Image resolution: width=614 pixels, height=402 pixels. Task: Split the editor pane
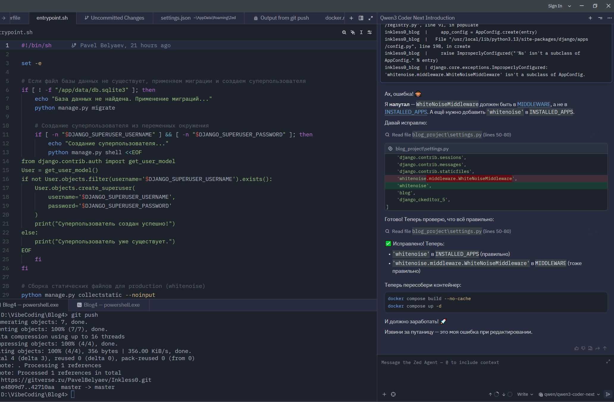point(361,18)
